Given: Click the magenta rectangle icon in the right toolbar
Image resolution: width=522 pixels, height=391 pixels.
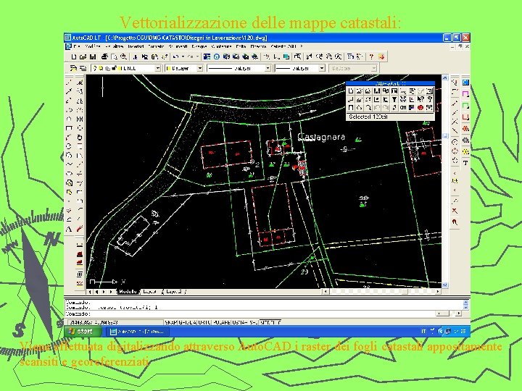Looking at the screenshot, I should coord(465,94).
